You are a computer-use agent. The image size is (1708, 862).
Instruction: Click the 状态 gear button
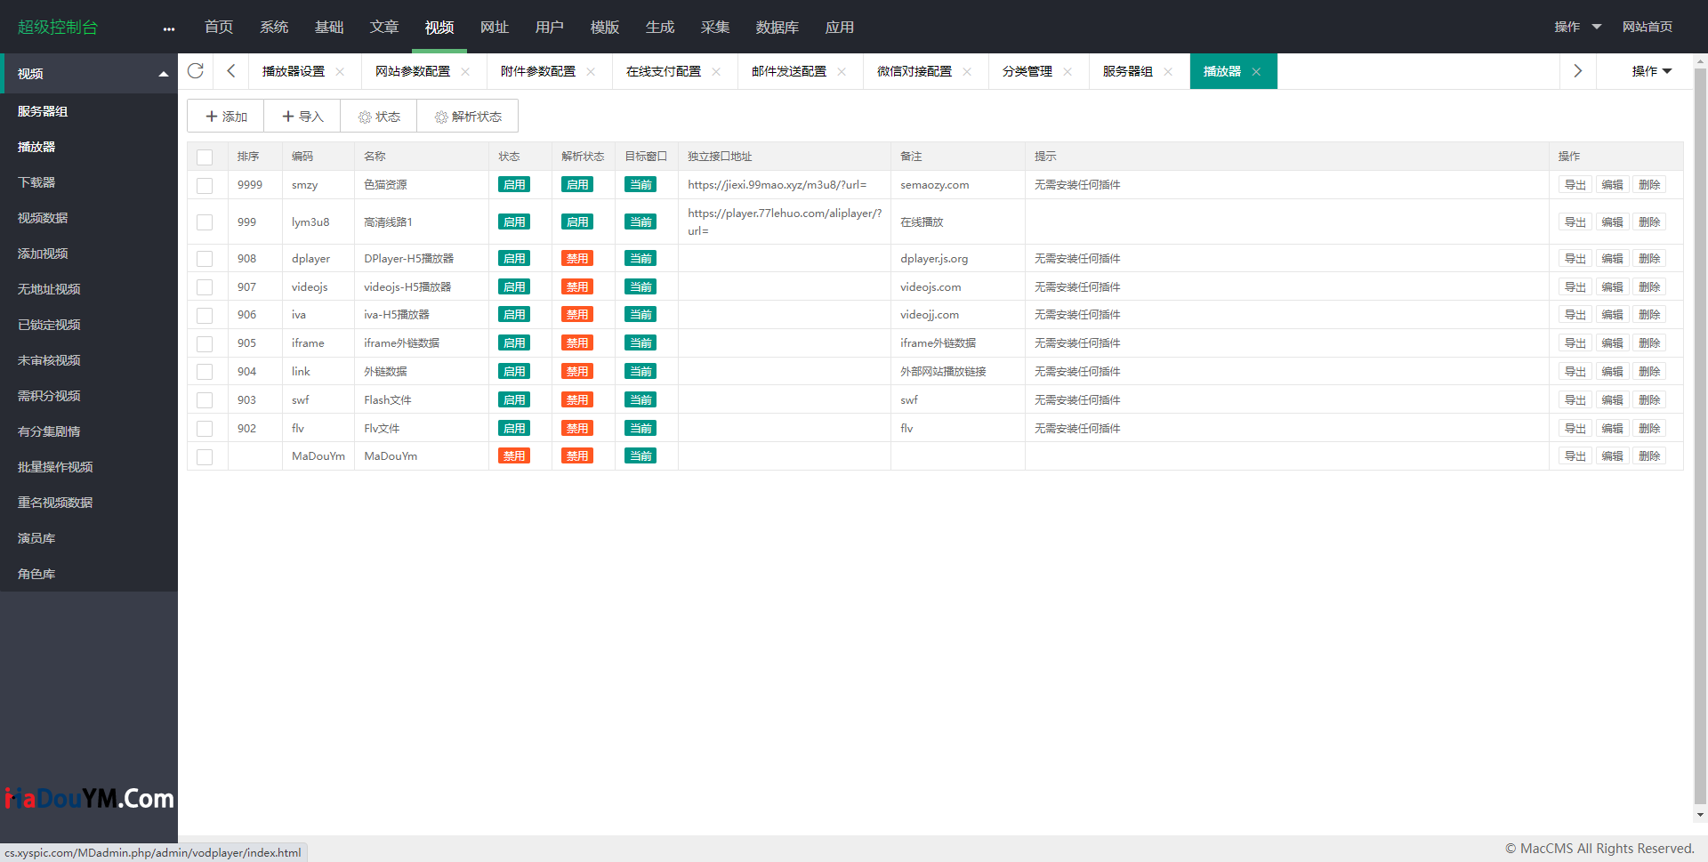click(379, 117)
